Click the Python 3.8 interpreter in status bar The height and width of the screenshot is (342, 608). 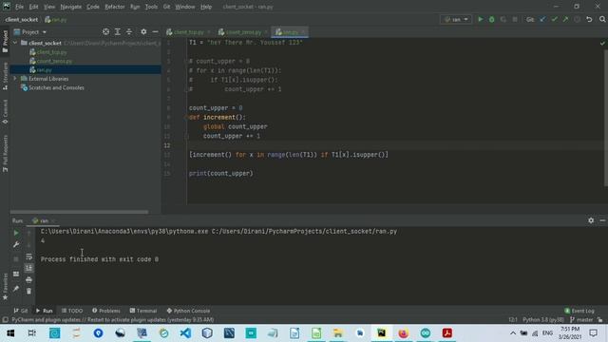(542, 319)
